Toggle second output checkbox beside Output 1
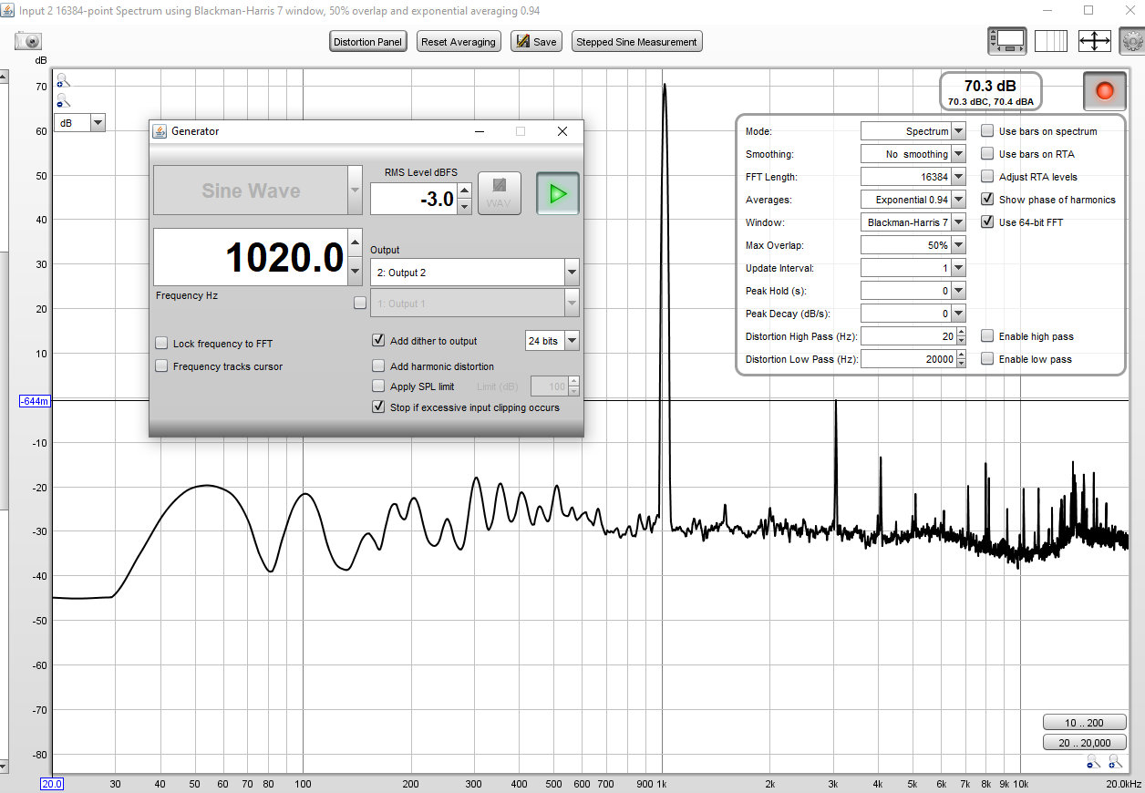The width and height of the screenshot is (1145, 793). (x=360, y=304)
